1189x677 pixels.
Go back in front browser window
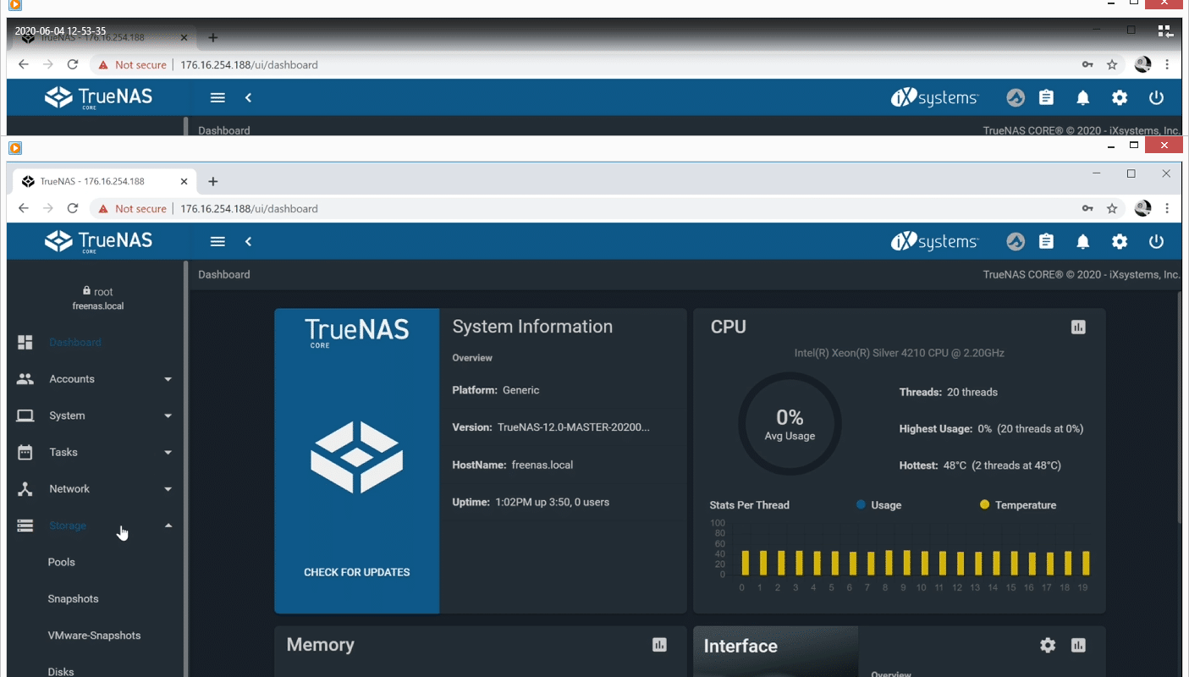pyautogui.click(x=24, y=208)
